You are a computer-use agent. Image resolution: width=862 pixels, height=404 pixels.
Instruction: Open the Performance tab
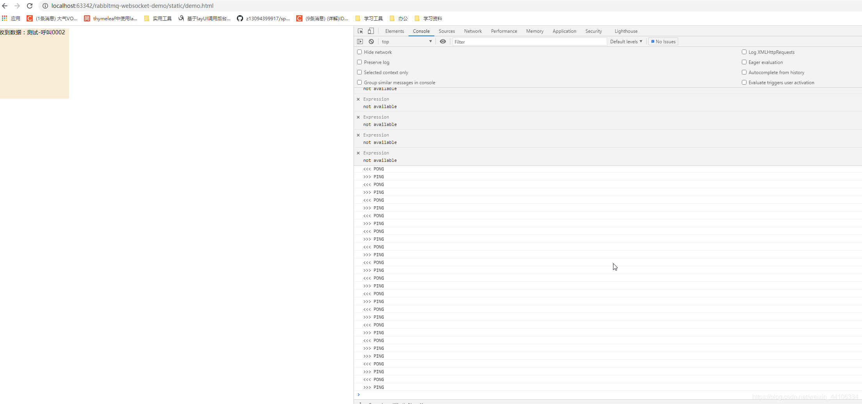point(504,31)
